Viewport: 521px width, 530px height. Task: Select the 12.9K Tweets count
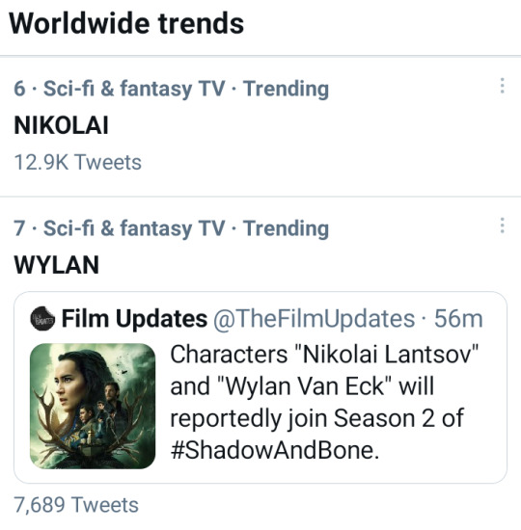click(x=77, y=162)
